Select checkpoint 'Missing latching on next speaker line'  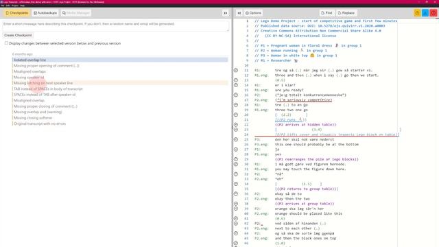[x=120, y=83]
